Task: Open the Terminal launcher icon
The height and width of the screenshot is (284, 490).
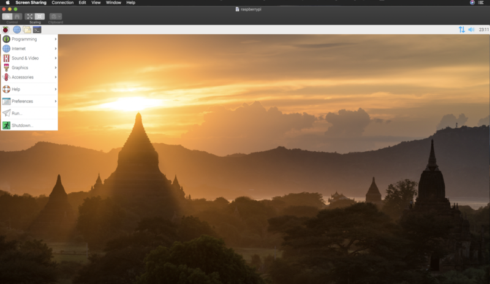Action: (x=37, y=29)
